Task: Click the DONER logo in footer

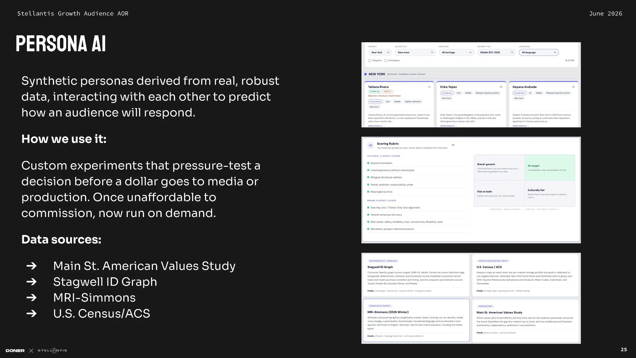Action: pyautogui.click(x=15, y=351)
